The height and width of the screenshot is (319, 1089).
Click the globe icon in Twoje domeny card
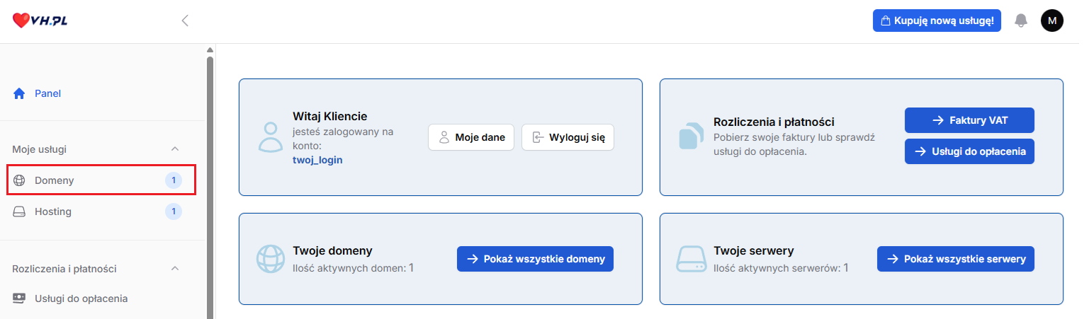tap(269, 260)
